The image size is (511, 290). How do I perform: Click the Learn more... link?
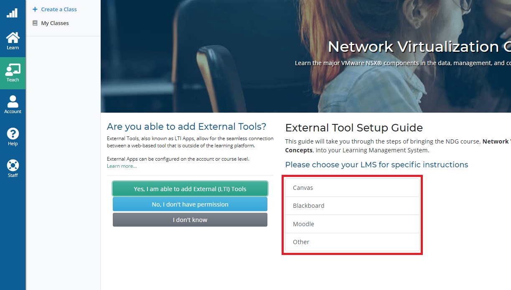pos(122,166)
